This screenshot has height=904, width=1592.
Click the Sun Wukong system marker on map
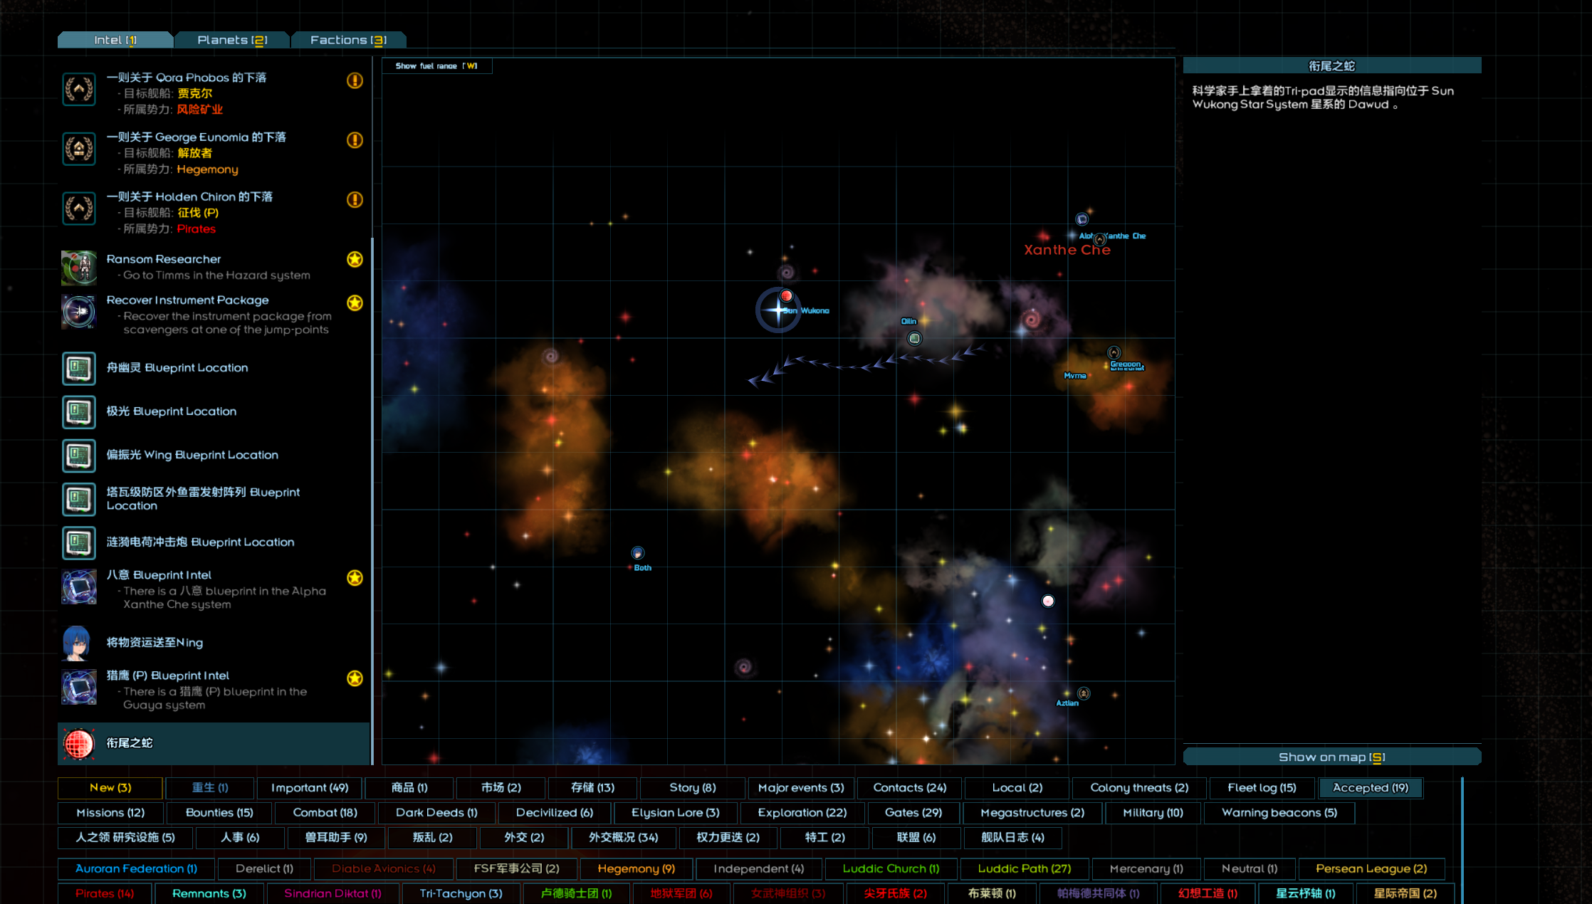point(777,310)
